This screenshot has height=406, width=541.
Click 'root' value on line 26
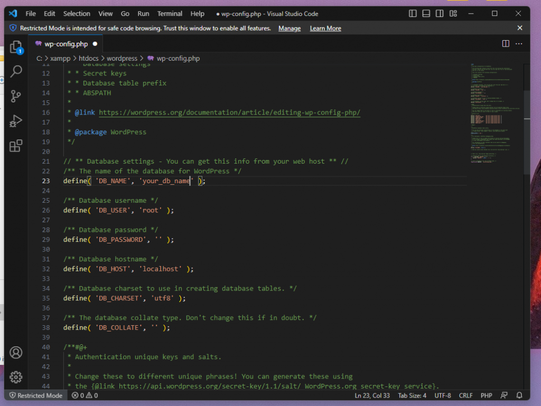point(151,210)
